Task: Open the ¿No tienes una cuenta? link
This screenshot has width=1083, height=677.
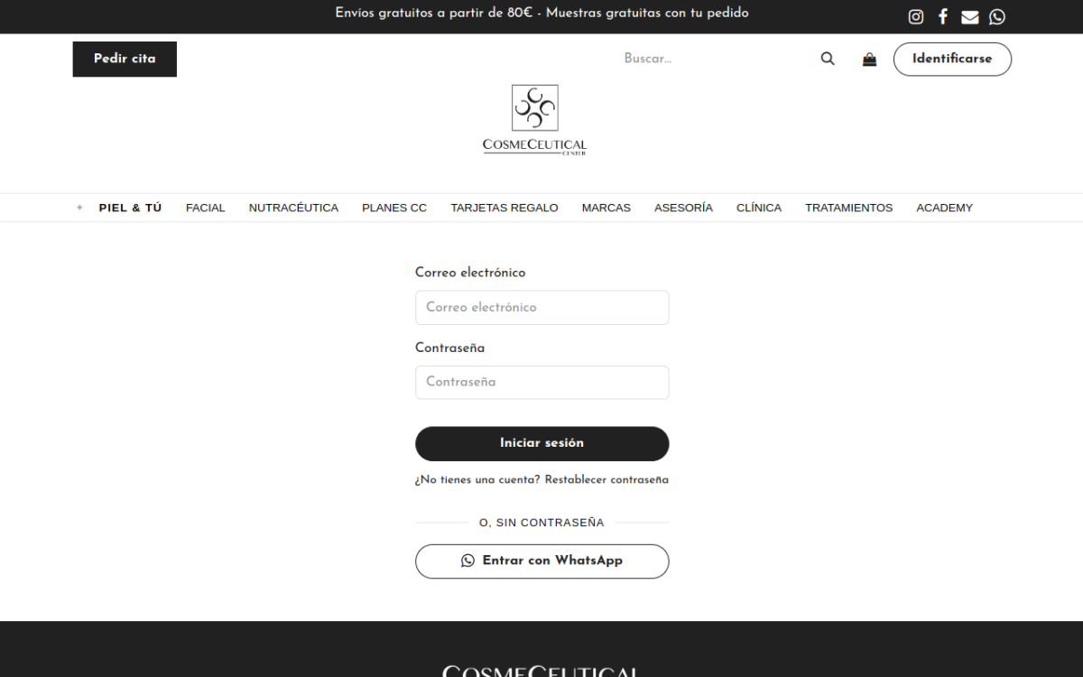Action: point(477,480)
